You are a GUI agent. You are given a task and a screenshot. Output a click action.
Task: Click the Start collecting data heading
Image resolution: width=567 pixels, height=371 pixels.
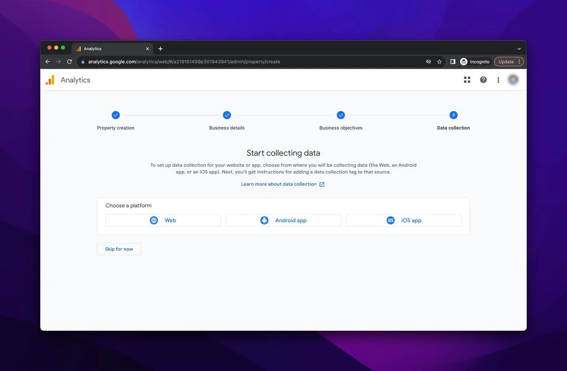click(x=283, y=153)
